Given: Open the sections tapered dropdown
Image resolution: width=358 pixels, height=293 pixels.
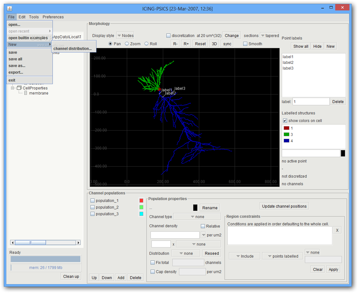Looking at the screenshot, I should pos(270,36).
